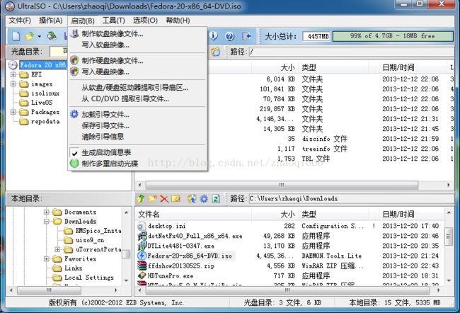Click the blue info (i) toolbar icon
Image resolution: width=460 pixels, height=313 pixels.
tap(214, 36)
